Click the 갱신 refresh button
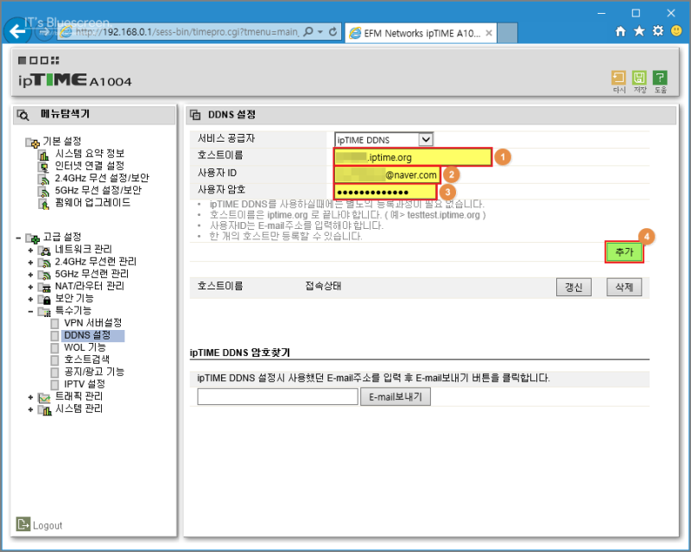 (x=574, y=288)
